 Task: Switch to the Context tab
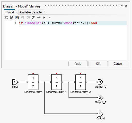pyautogui.click(x=9, y=12)
